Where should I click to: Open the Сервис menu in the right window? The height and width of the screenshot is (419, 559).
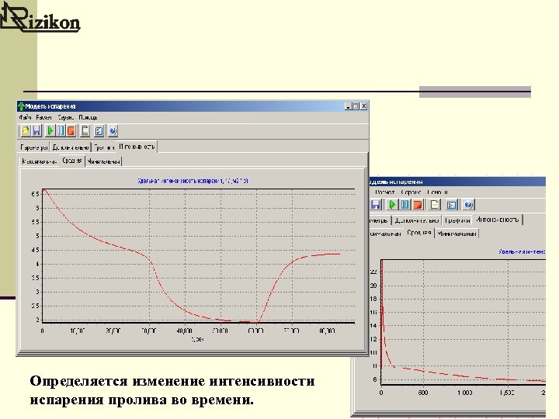(411, 192)
